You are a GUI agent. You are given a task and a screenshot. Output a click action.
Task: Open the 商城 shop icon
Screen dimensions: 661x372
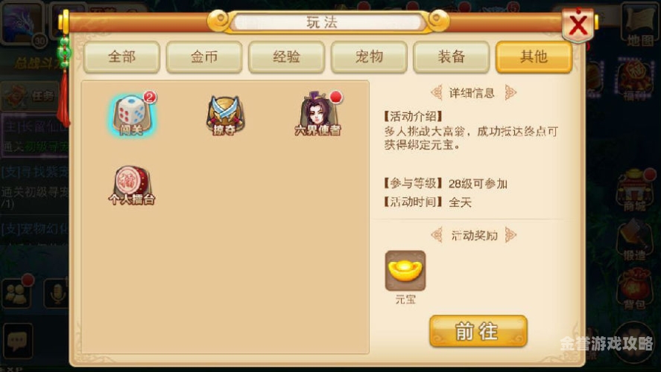(634, 190)
